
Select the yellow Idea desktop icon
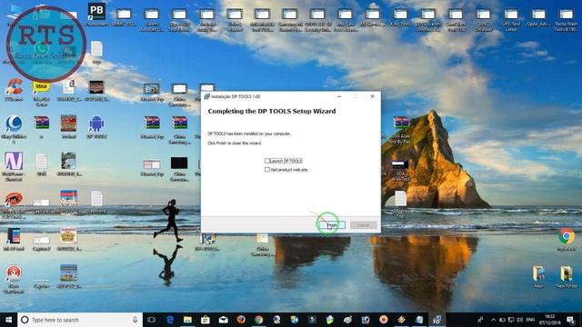(41, 94)
